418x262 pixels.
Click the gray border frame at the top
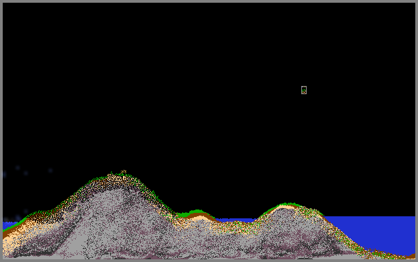click(209, 1)
